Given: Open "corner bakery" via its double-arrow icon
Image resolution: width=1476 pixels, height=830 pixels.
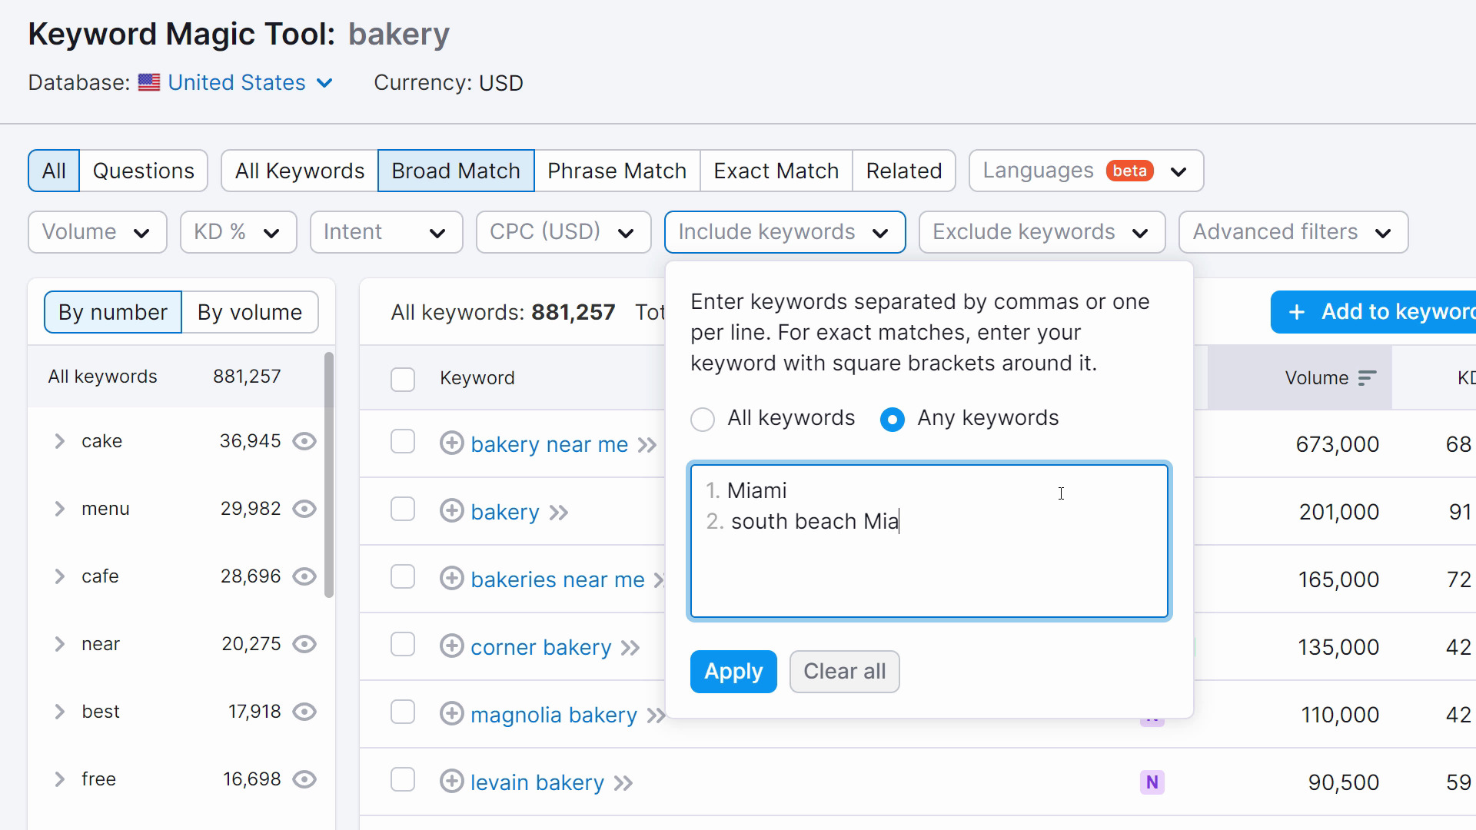Looking at the screenshot, I should point(630,647).
